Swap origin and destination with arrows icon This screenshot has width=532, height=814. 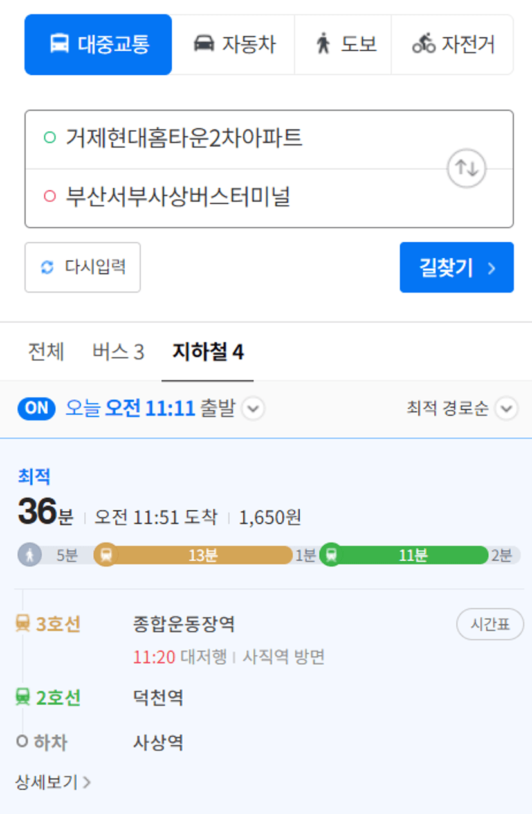pyautogui.click(x=466, y=168)
